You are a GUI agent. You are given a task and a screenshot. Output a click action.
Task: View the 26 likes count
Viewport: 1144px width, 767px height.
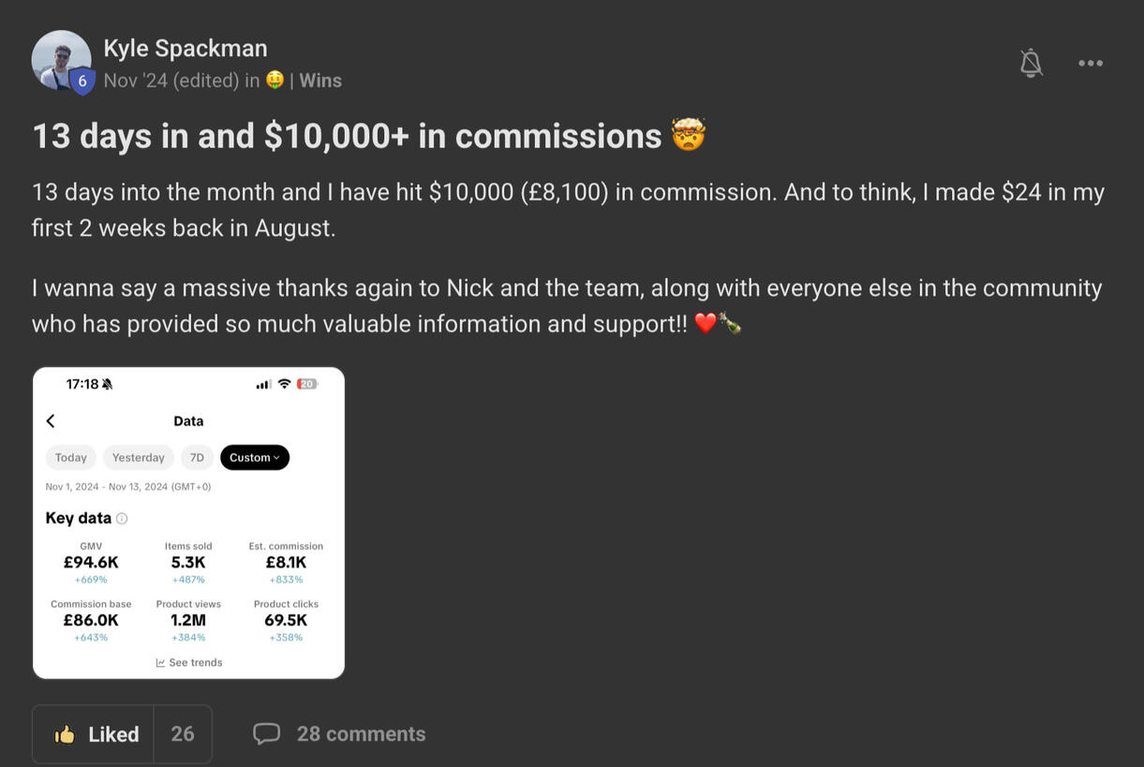(x=183, y=734)
